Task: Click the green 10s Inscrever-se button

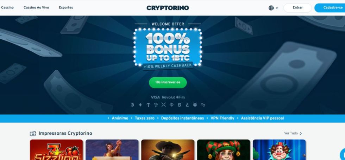Action: pyautogui.click(x=168, y=82)
